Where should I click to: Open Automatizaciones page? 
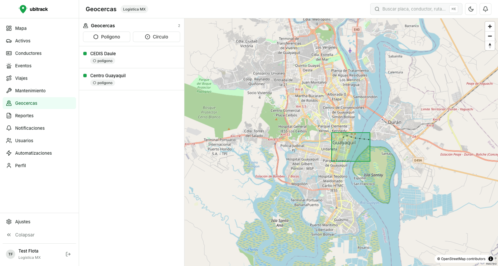[x=39, y=153]
